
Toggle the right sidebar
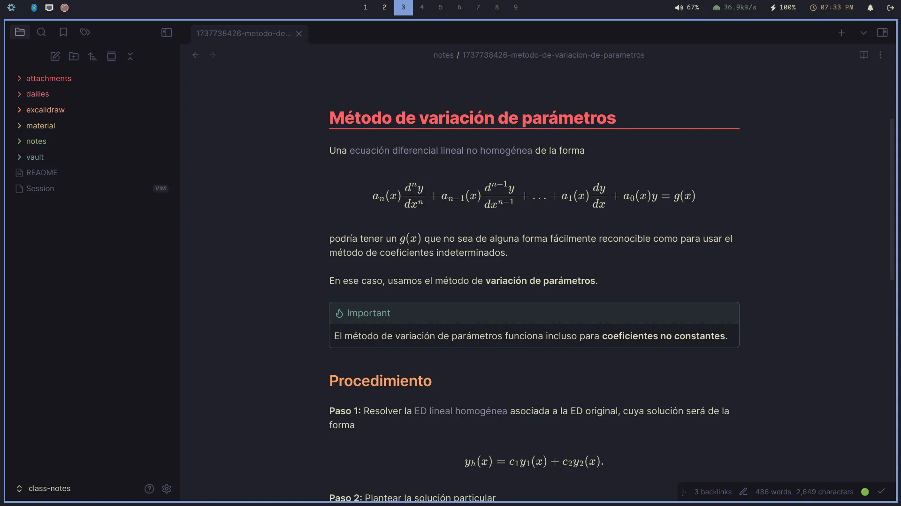882,32
